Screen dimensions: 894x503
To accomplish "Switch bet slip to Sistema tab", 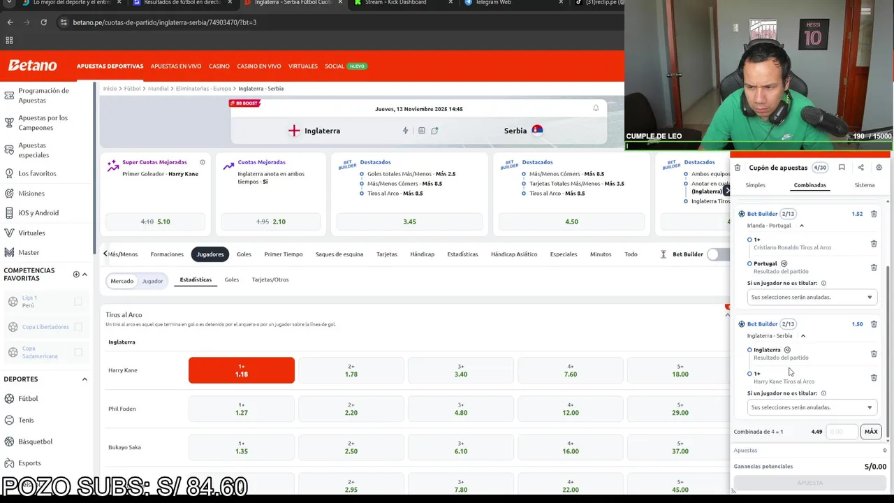I will (x=865, y=185).
